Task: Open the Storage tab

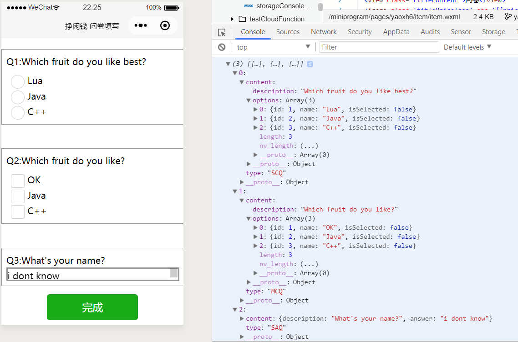Action: (493, 32)
